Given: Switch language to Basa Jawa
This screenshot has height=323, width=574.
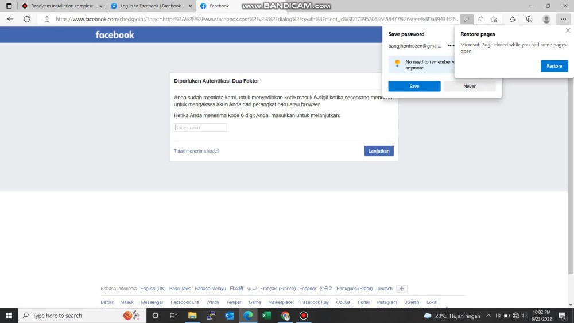Looking at the screenshot, I should (x=180, y=289).
